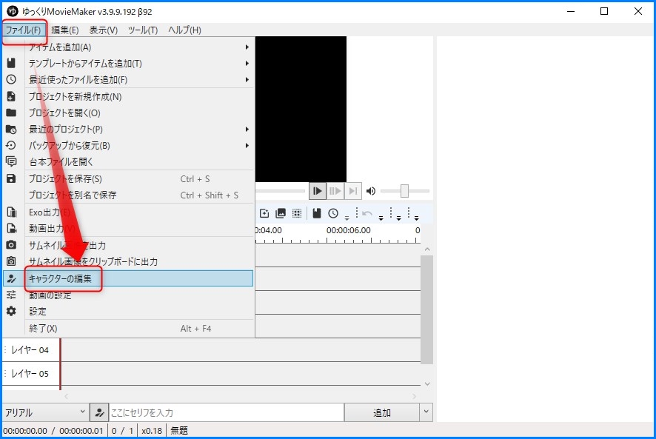Click the character edit icon beside アリアル
This screenshot has height=439, width=656.
point(99,412)
